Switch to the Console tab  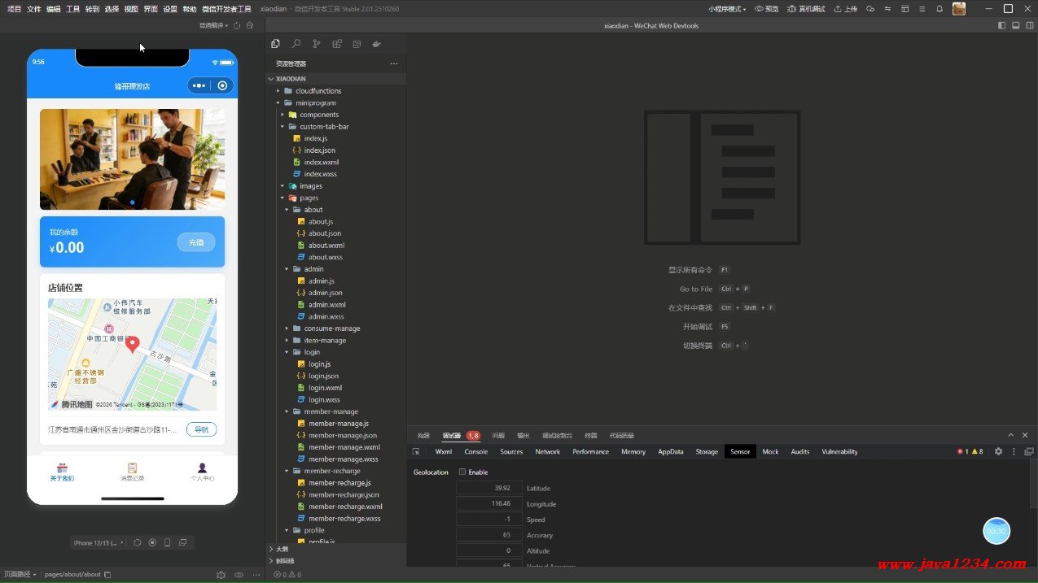(x=475, y=451)
